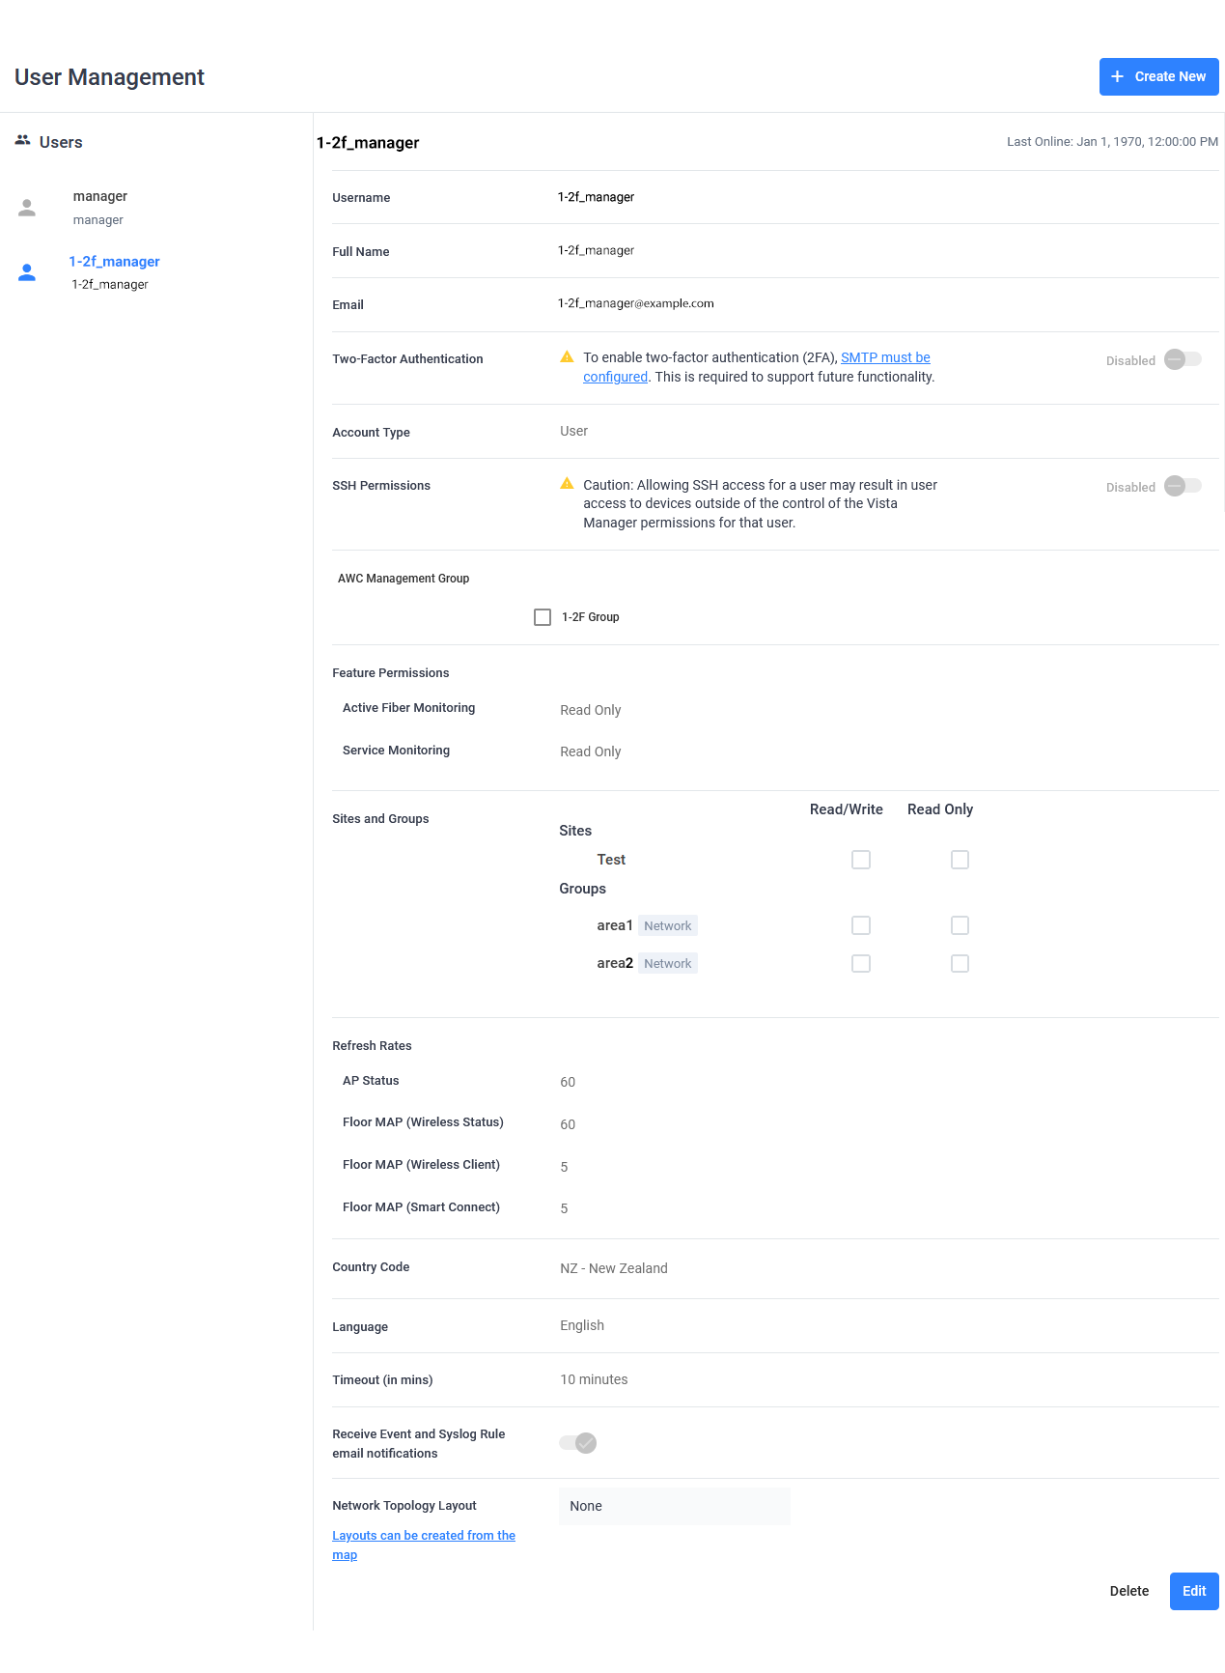Toggle the Two-Factor Authentication switch

1182,359
